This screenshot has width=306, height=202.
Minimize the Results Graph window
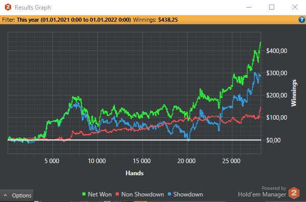[249, 7]
